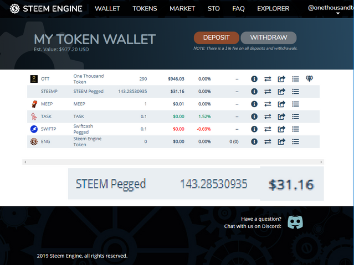
Task: Open info for SWIFTP token
Action: pos(254,129)
